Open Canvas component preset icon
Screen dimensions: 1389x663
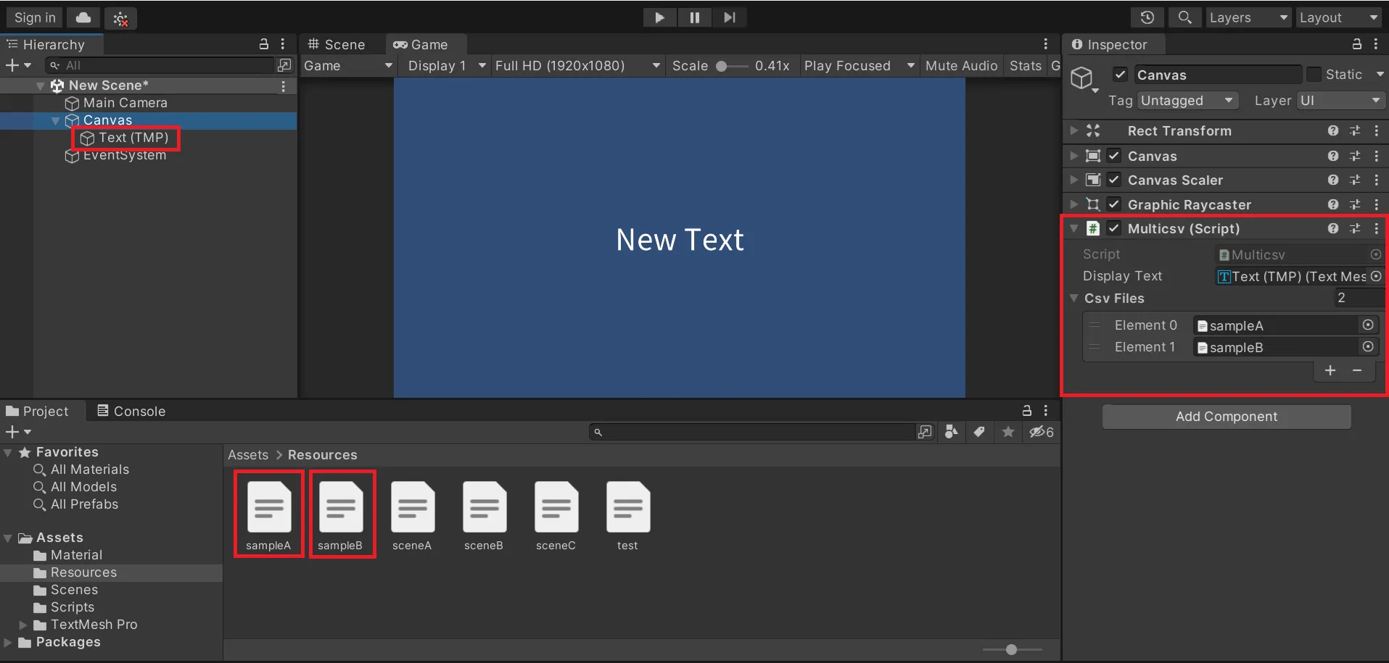[1355, 156]
